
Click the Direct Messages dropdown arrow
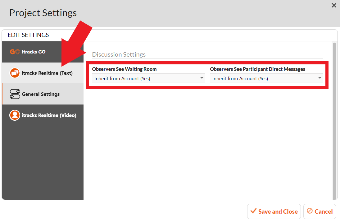pyautogui.click(x=320, y=78)
